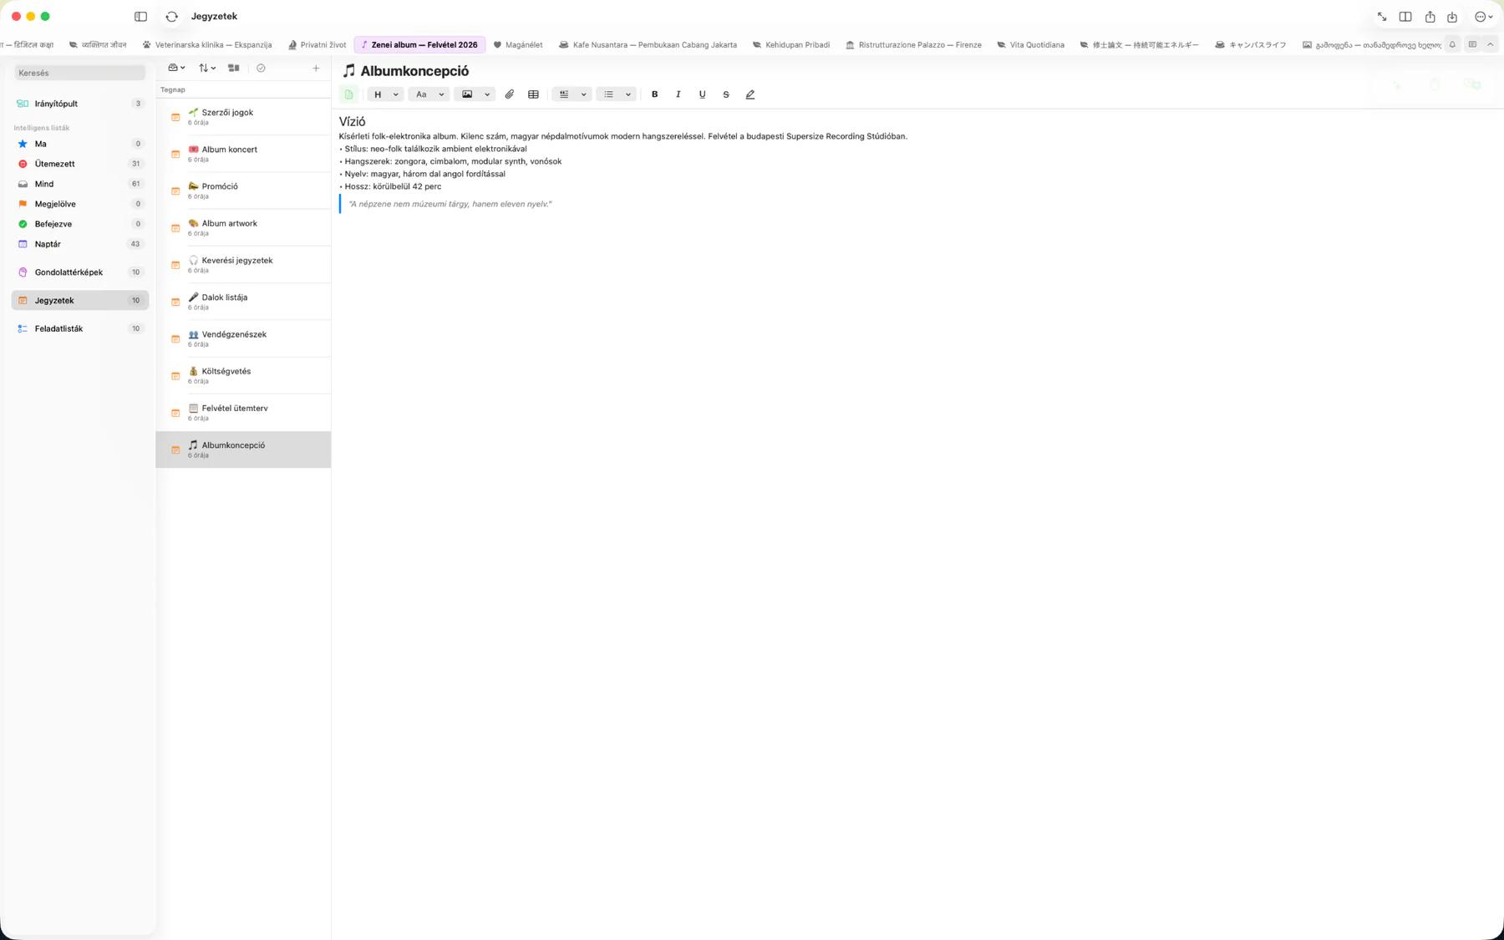Select the highlighter pen tool

click(x=749, y=94)
